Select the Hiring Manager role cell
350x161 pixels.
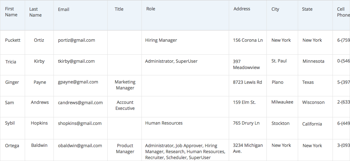[161, 40]
